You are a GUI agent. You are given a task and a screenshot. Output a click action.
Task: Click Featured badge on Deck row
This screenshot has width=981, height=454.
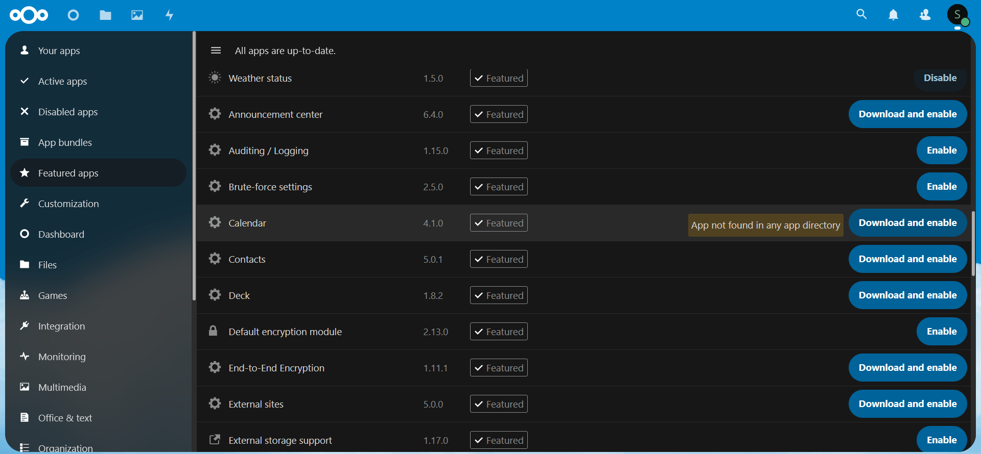coord(499,295)
